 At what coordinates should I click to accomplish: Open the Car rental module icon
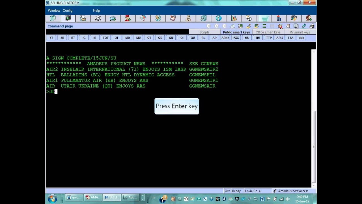point(113,18)
